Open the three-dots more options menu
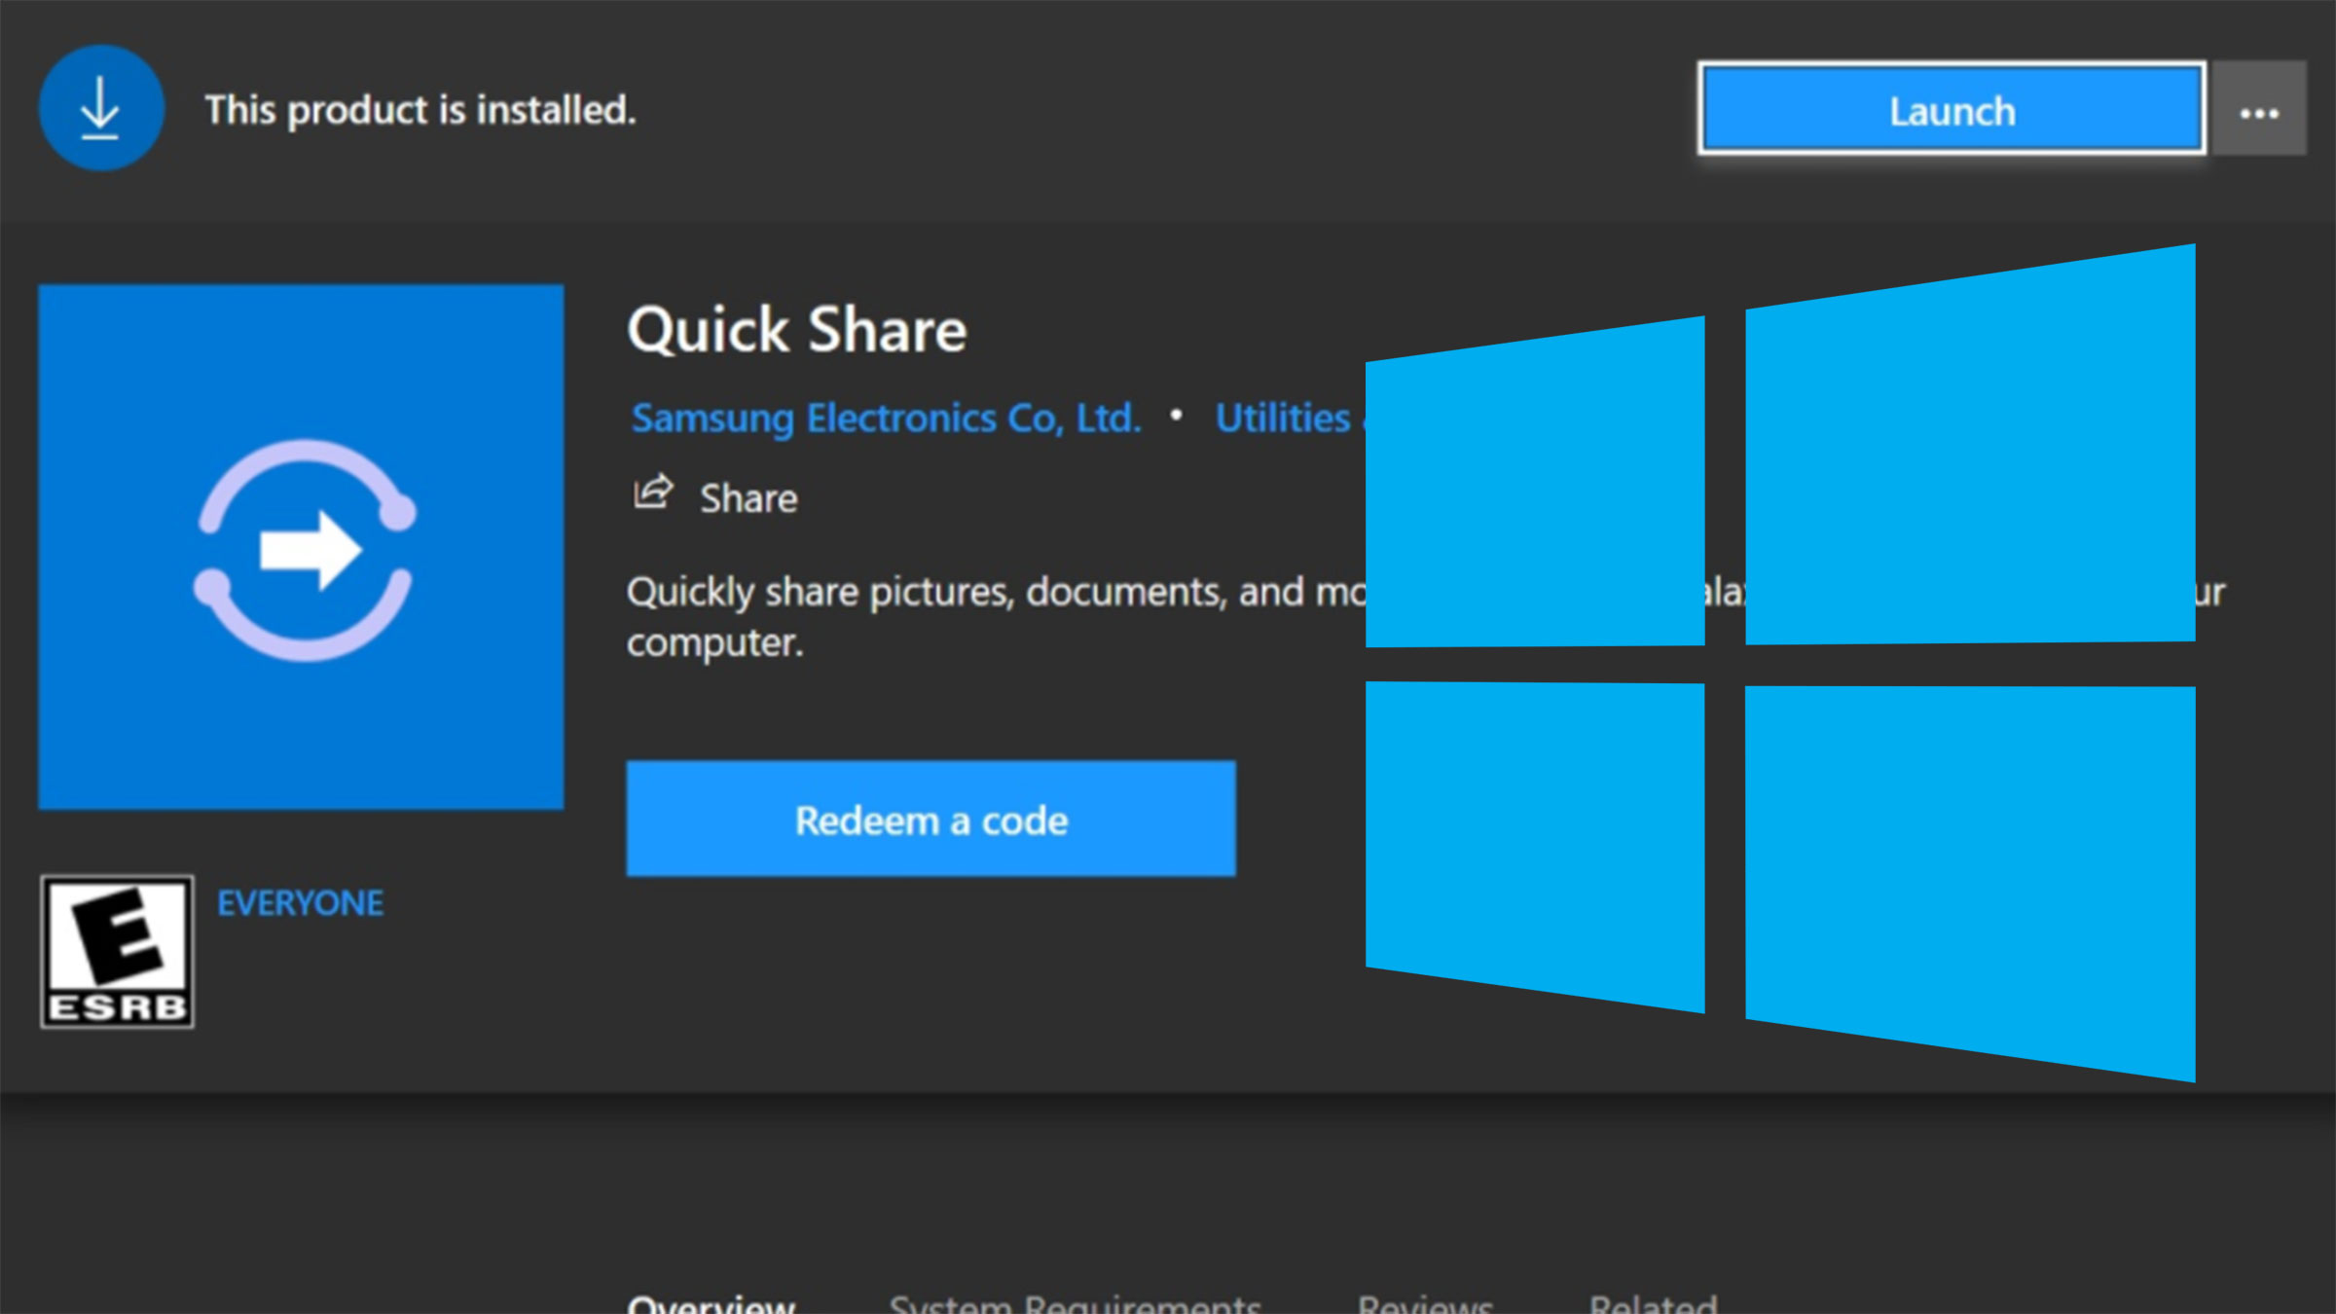 click(2258, 111)
